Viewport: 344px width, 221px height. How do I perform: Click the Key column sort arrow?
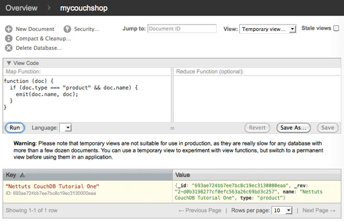[22, 175]
